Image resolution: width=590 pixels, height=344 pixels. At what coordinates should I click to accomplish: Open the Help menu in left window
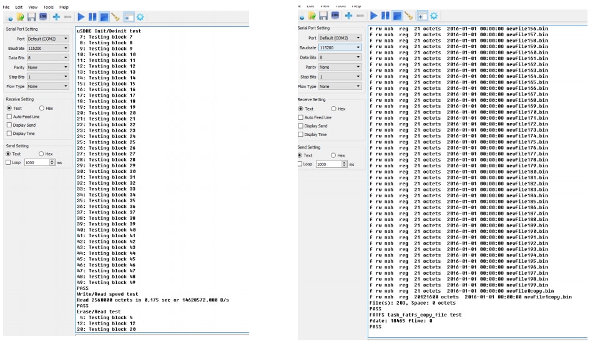64,7
